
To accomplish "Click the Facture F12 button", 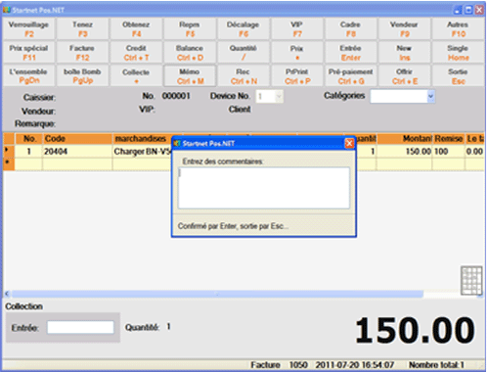I will coord(82,53).
